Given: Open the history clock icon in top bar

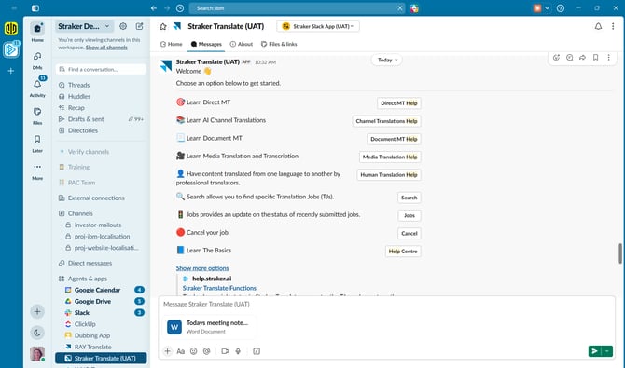Looking at the screenshot, I should point(180,8).
